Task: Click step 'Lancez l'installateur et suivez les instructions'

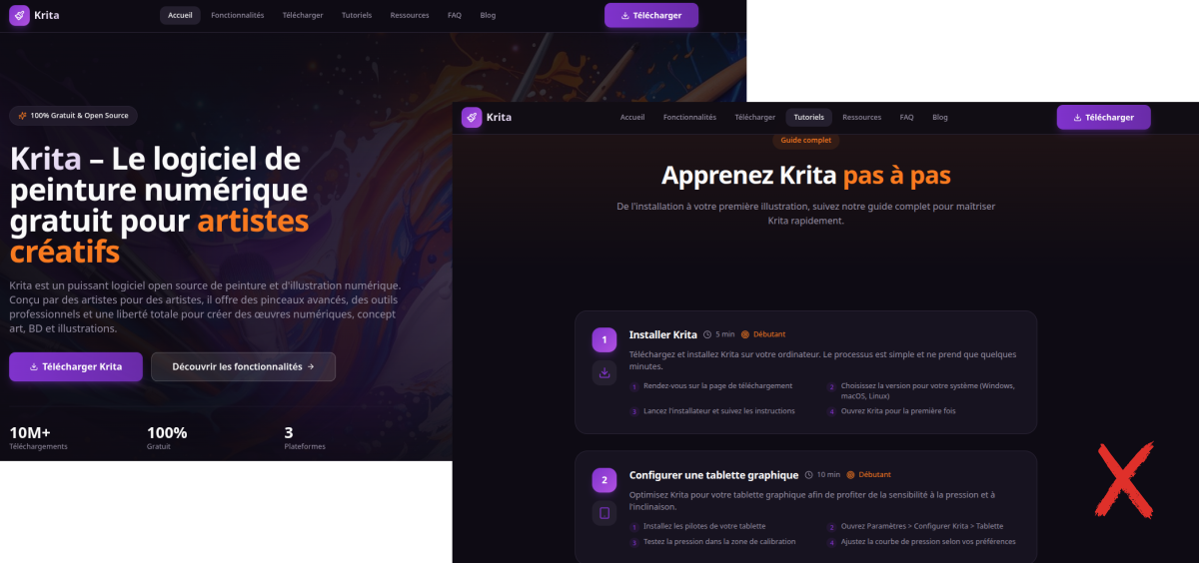Action: click(x=719, y=410)
